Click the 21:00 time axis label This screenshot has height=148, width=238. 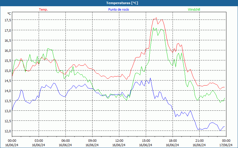tap(199, 141)
